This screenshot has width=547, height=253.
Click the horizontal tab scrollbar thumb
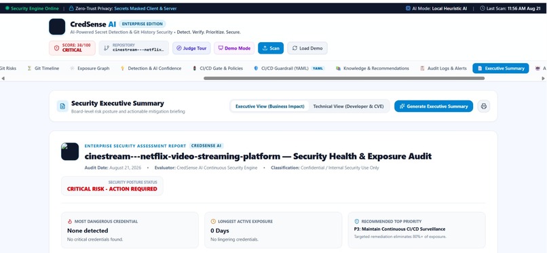(x=344, y=79)
